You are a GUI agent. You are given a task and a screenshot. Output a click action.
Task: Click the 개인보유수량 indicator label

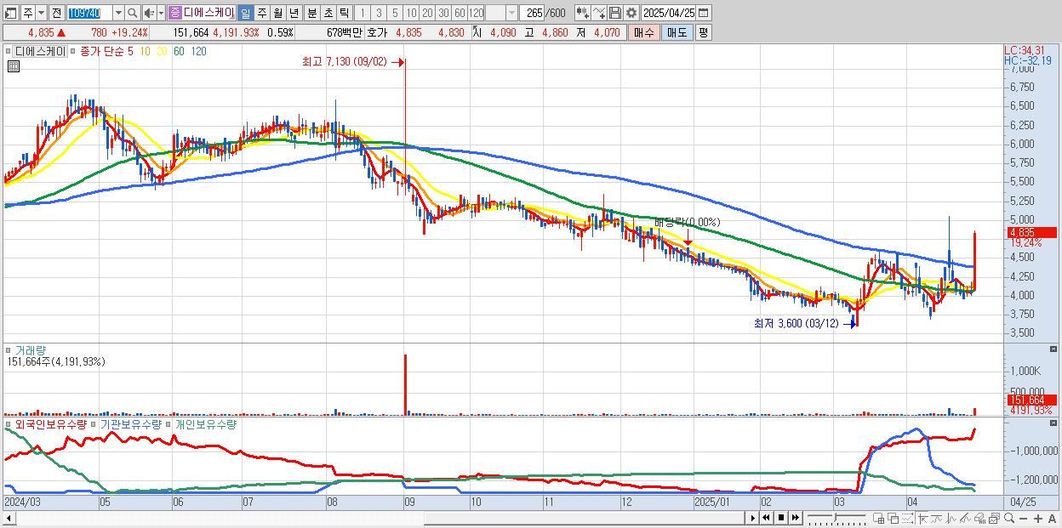(x=205, y=423)
